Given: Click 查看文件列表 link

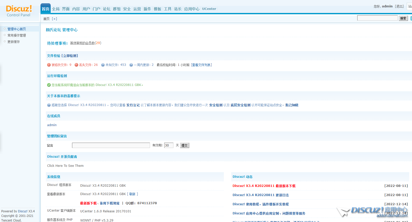Looking at the screenshot, I should (201, 65).
